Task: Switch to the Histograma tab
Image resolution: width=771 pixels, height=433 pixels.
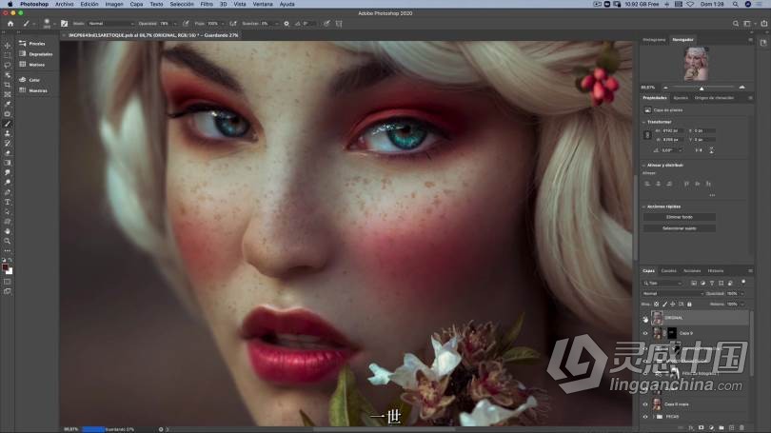Action: point(654,39)
